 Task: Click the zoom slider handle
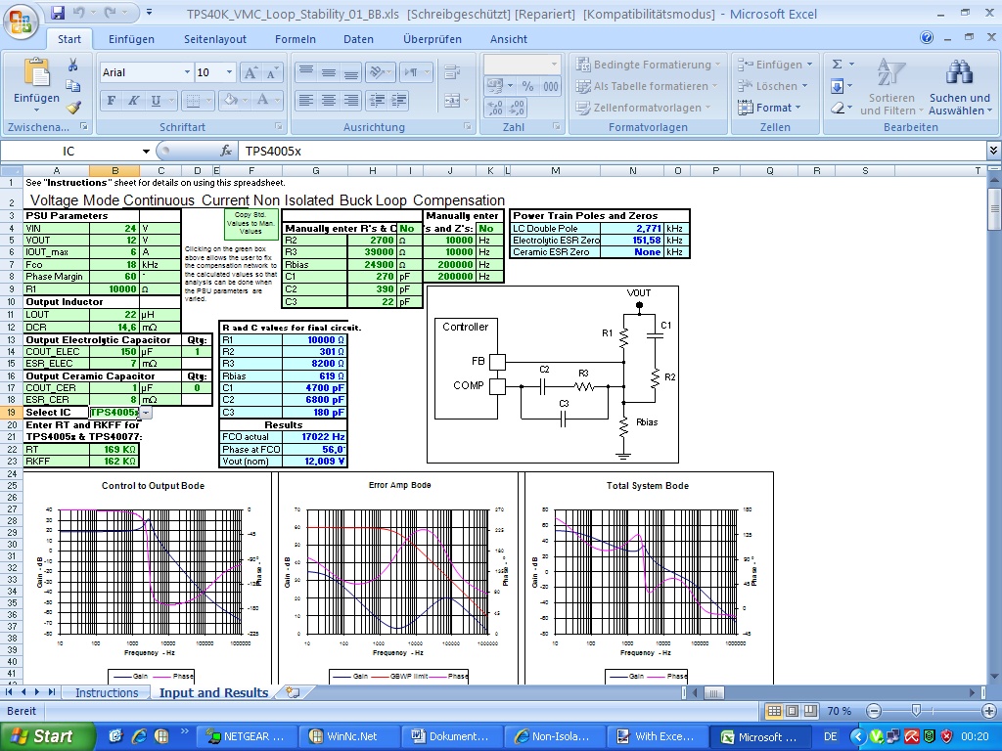(916, 711)
